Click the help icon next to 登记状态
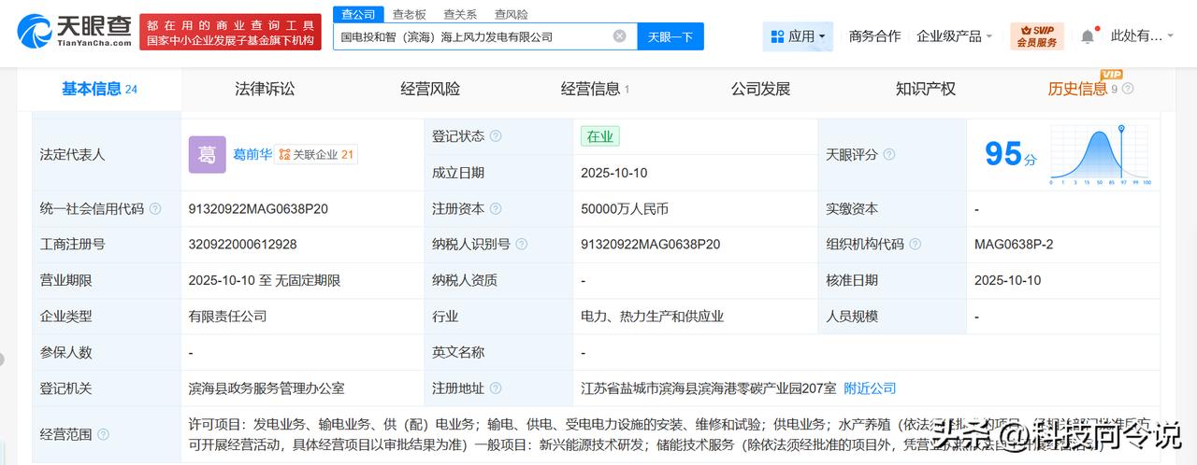Image resolution: width=1197 pixels, height=465 pixels. coord(496,136)
